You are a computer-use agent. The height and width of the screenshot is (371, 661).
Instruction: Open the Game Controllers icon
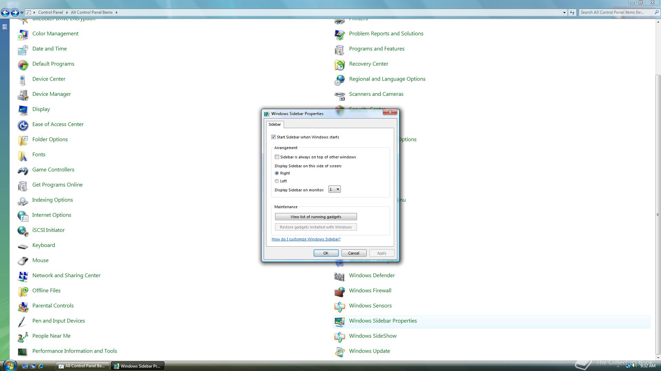(23, 170)
